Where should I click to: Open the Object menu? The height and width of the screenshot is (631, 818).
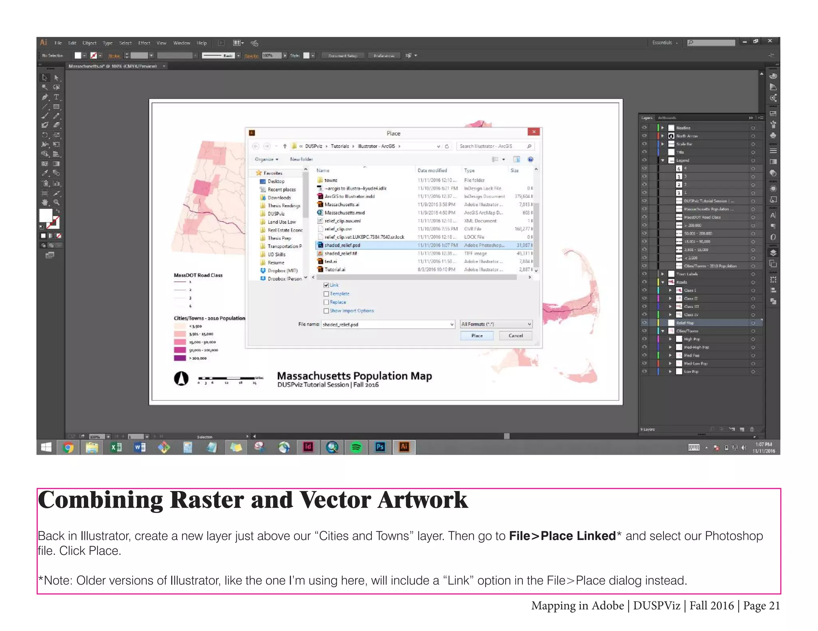[x=89, y=43]
